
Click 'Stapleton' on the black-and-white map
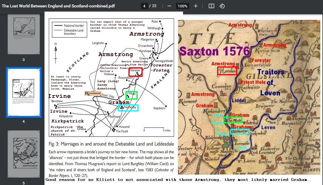(x=159, y=108)
